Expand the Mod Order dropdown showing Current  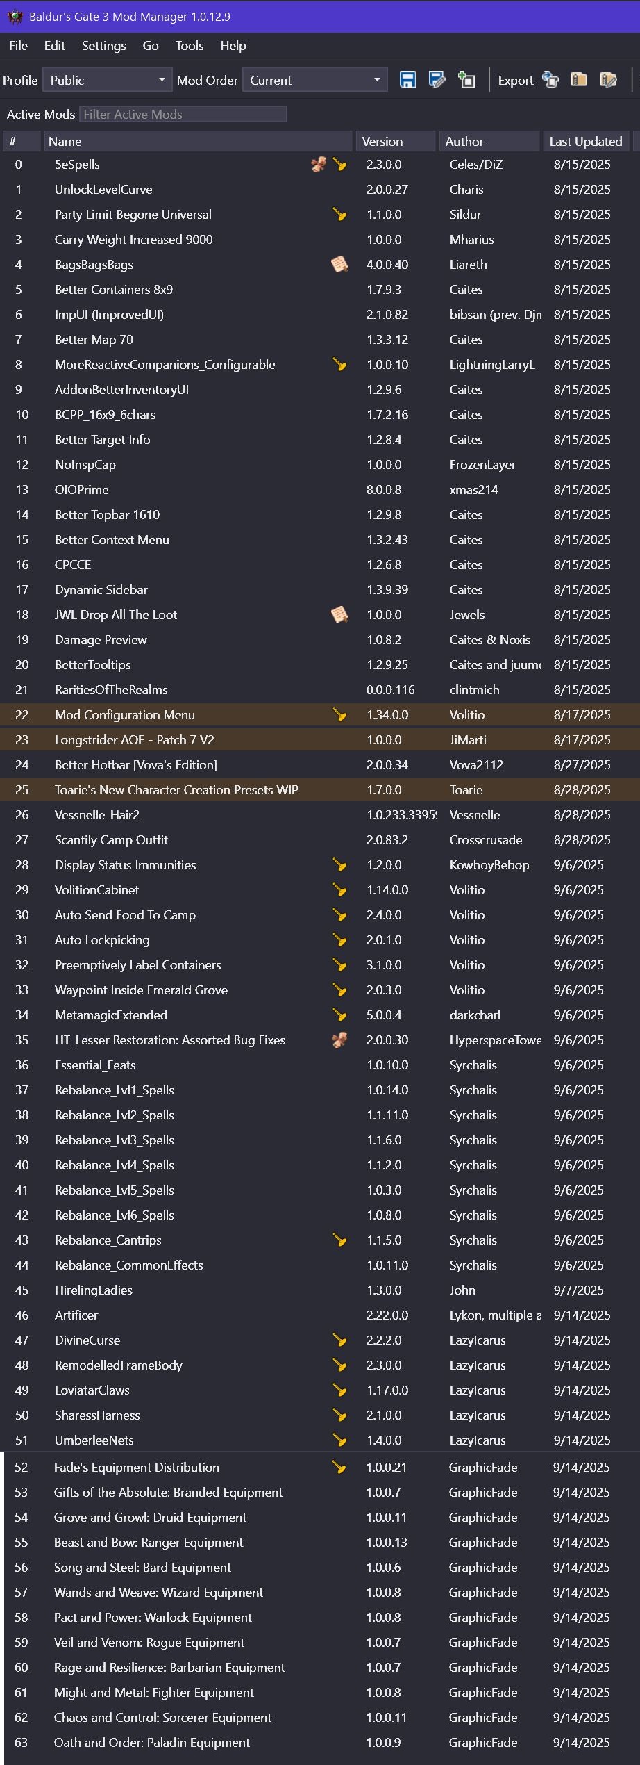click(x=314, y=80)
